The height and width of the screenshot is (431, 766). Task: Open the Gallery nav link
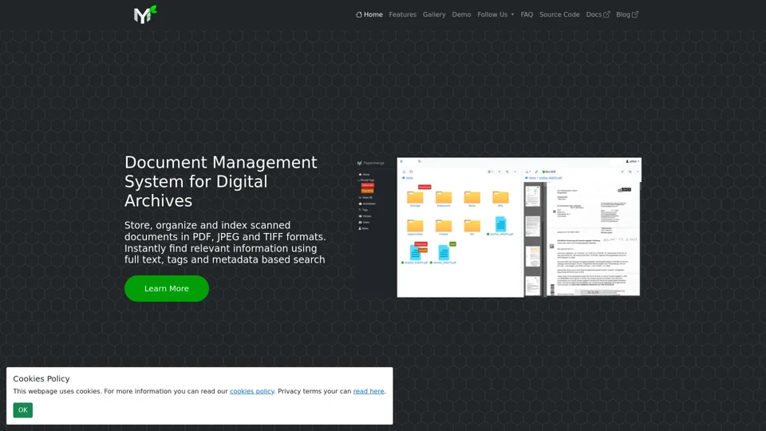click(x=434, y=14)
